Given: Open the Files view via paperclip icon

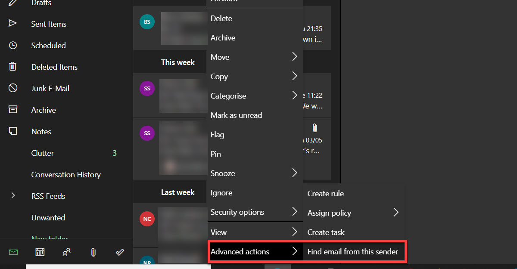Looking at the screenshot, I should point(93,252).
